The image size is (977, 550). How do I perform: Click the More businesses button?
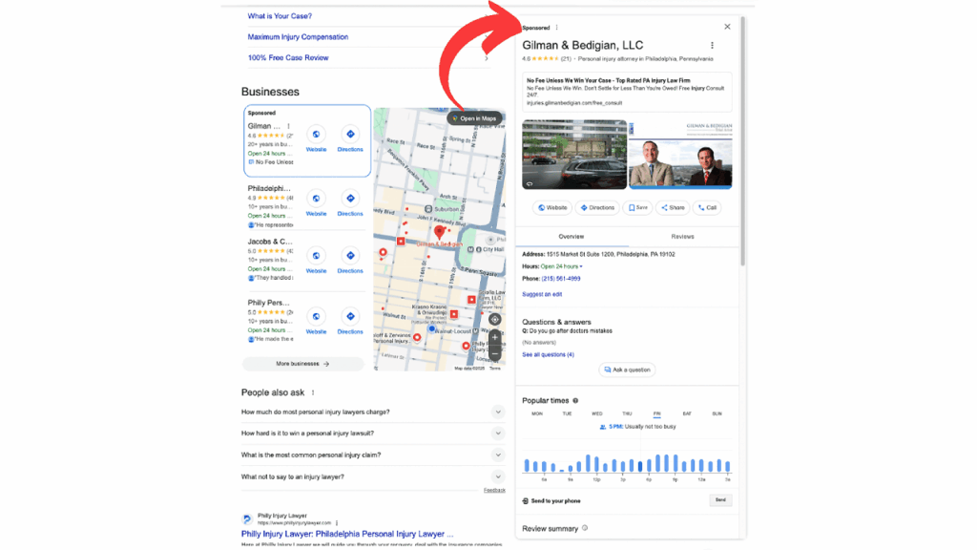pyautogui.click(x=302, y=364)
